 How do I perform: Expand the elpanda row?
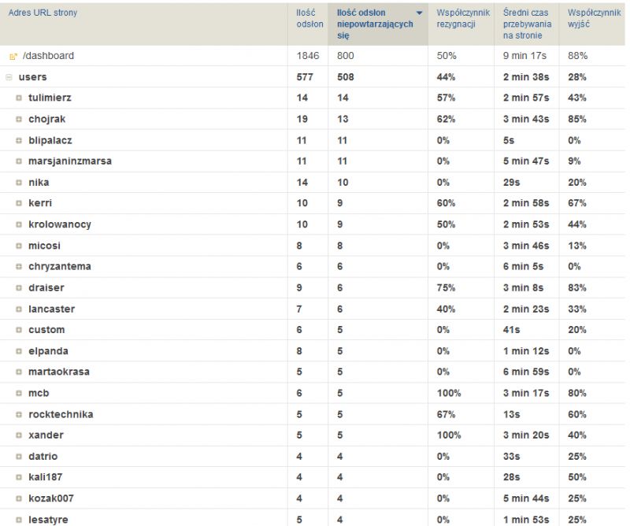19,351
